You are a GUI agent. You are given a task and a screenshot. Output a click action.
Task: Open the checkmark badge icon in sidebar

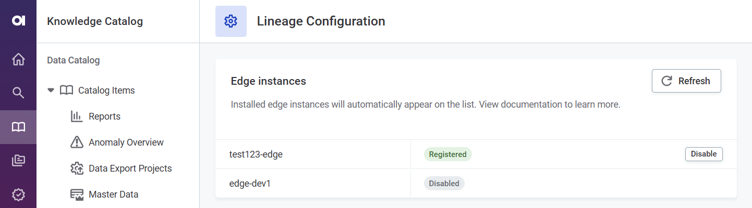(18, 195)
